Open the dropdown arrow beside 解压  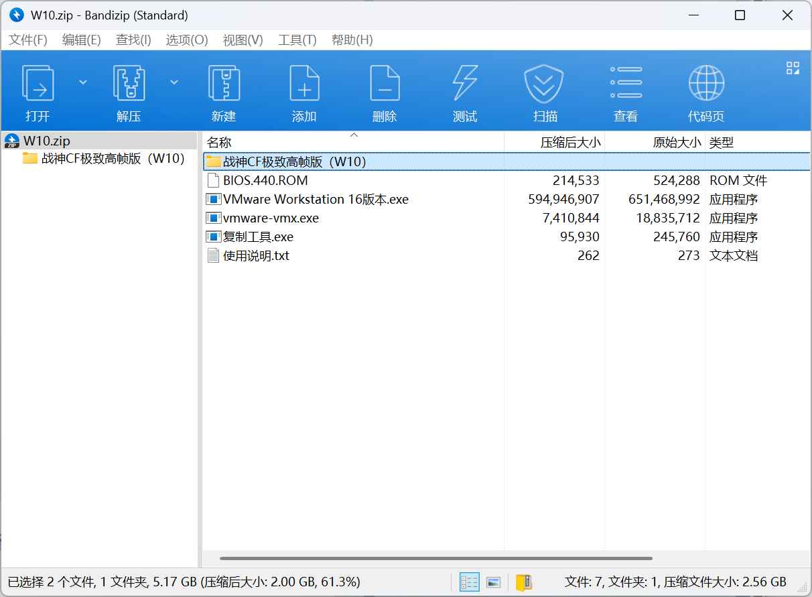pyautogui.click(x=174, y=81)
